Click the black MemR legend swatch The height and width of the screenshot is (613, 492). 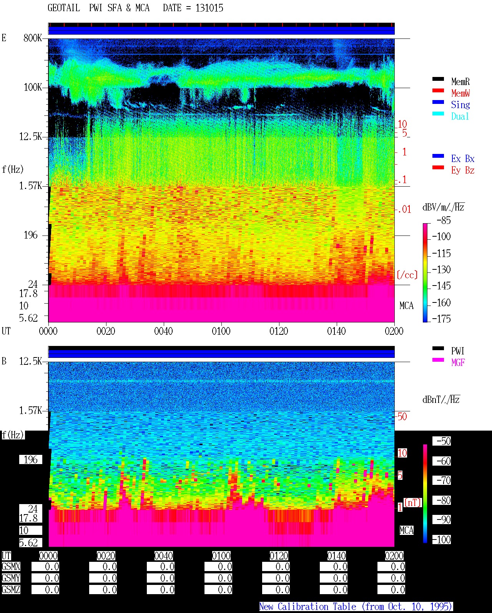click(438, 79)
